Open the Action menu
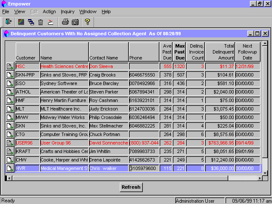Viewport: 272px width, 204px height. (x=49, y=11)
